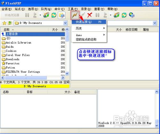Viewport: 160px width, 134px height.
Task: Click the globe local browser icon
Action: (x=132, y=15)
